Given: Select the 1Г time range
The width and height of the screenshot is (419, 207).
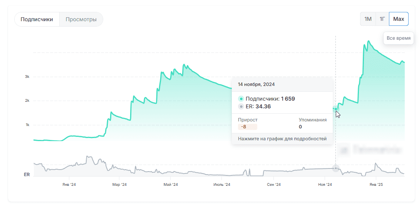Looking at the screenshot, I should pos(382,19).
